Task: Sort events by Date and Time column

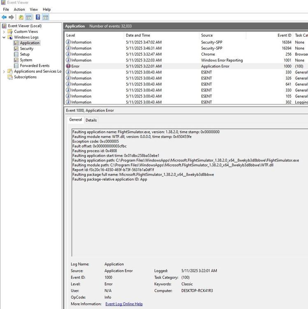Action: [138, 35]
